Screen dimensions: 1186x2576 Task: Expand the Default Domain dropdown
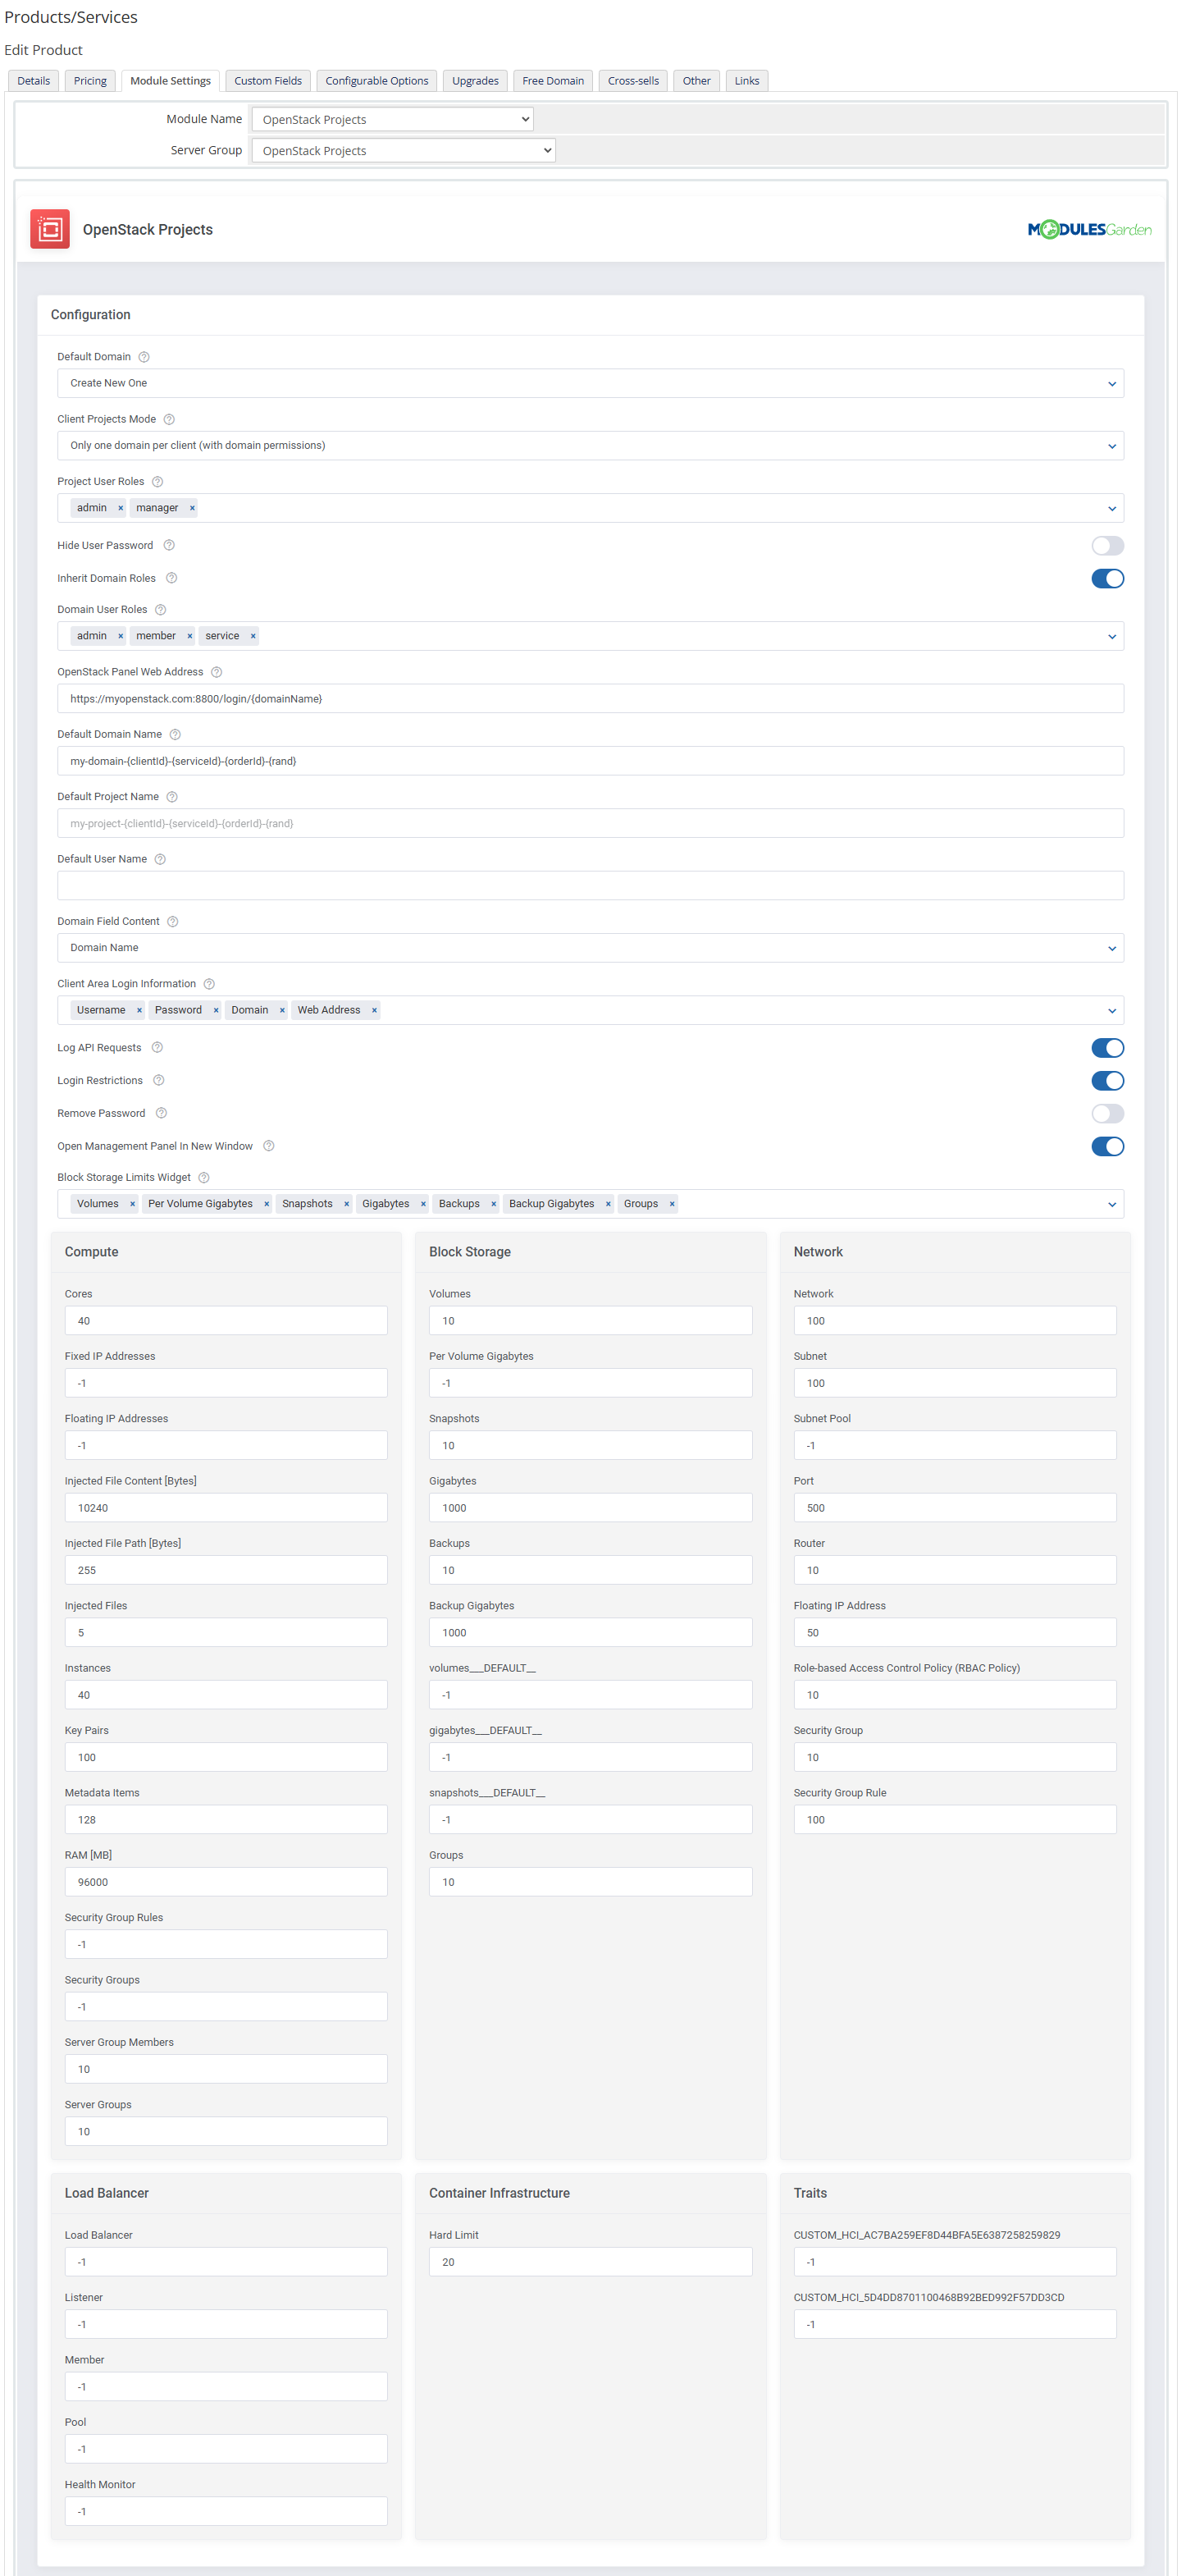click(x=591, y=383)
